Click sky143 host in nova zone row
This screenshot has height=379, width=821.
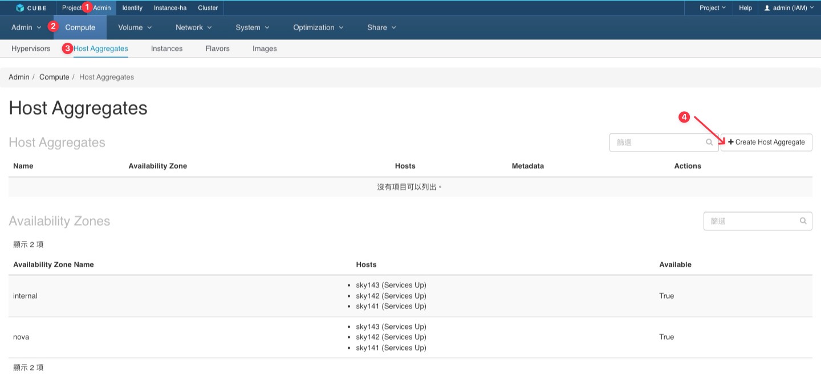391,327
